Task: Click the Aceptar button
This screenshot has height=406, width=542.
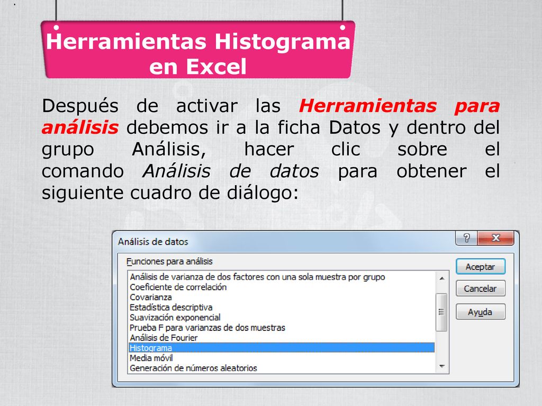Action: point(481,266)
